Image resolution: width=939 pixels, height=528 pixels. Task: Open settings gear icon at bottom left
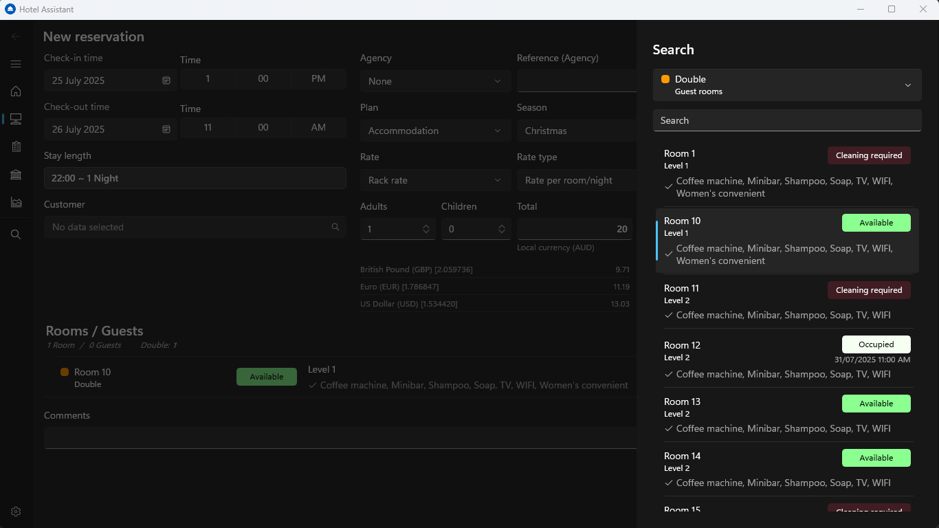16,511
